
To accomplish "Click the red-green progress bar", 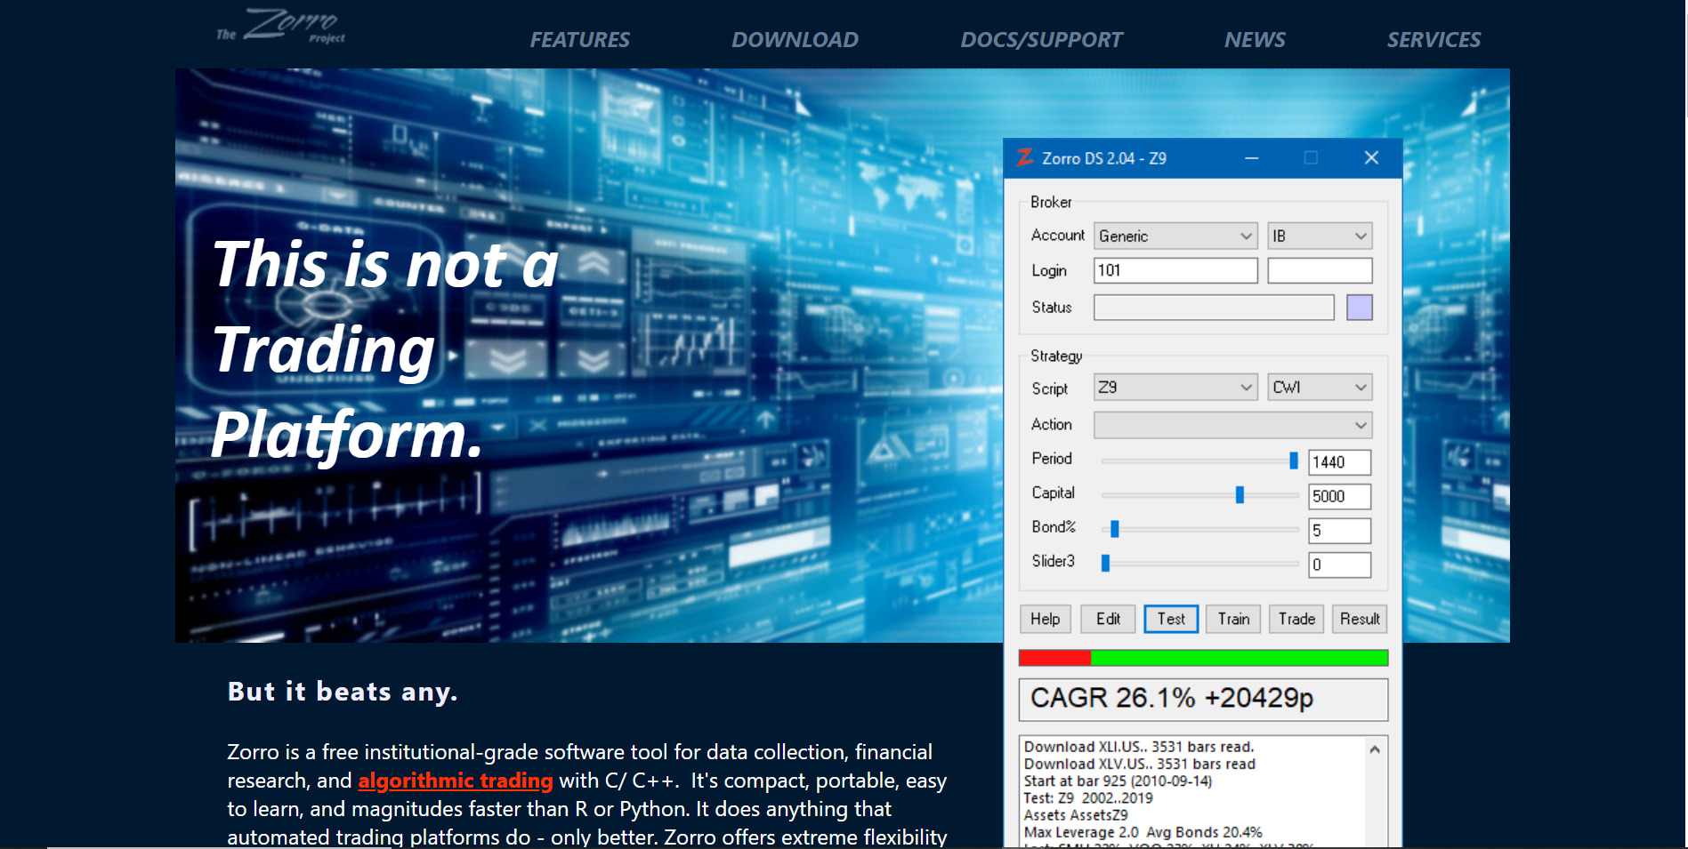I will click(1203, 658).
